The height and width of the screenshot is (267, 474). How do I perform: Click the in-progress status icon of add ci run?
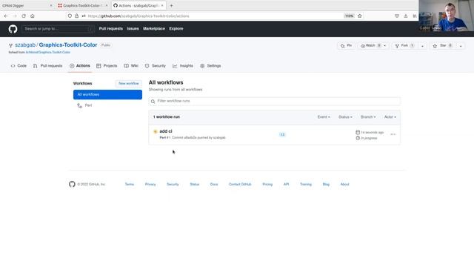156,132
